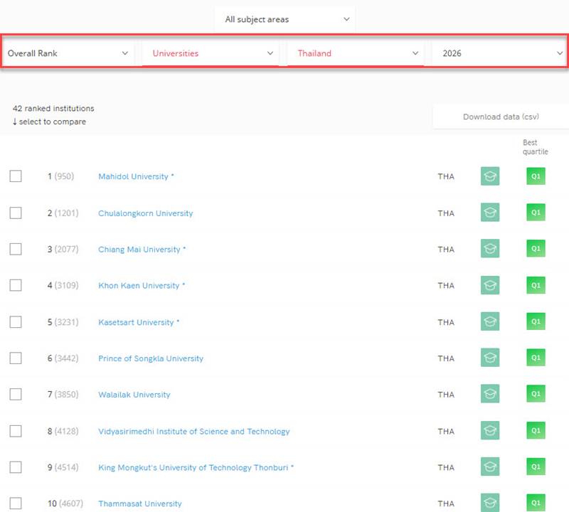Click the graduation cap icon beside Chulalongkorn University
569x512 pixels.
tap(489, 212)
